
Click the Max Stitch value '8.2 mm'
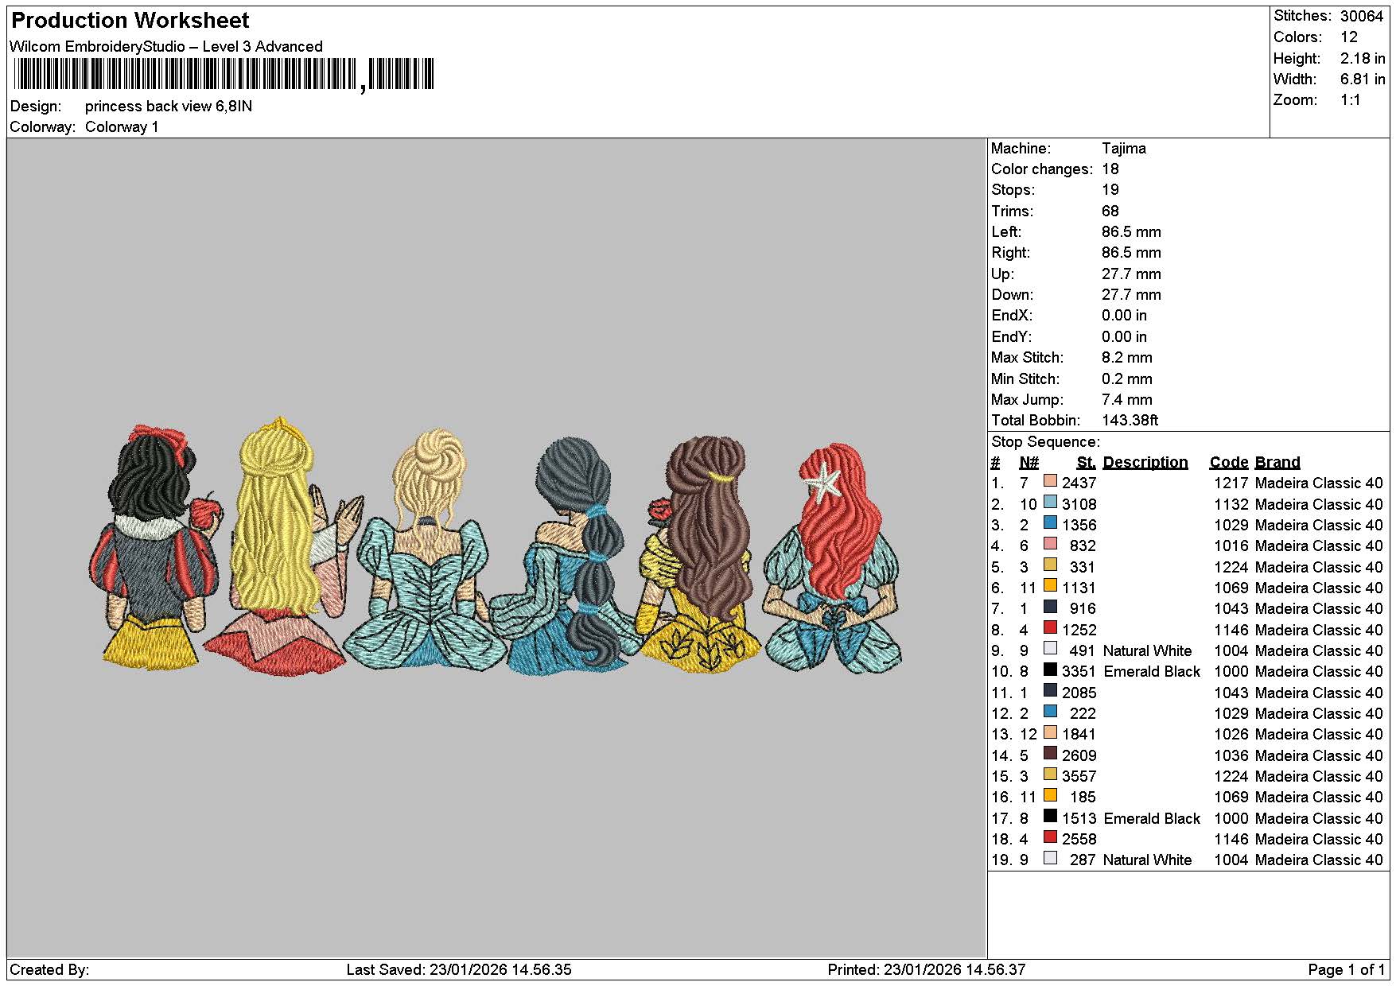pyautogui.click(x=1127, y=357)
